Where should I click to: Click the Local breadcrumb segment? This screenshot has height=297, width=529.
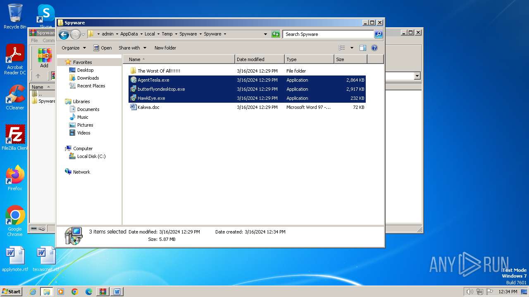click(x=150, y=34)
